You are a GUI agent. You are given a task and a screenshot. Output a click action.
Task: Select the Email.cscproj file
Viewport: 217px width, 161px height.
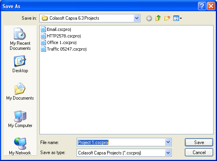click(56, 29)
